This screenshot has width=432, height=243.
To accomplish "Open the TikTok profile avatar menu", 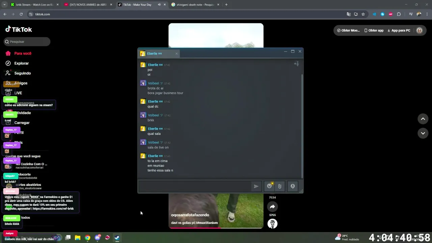I will [x=420, y=30].
